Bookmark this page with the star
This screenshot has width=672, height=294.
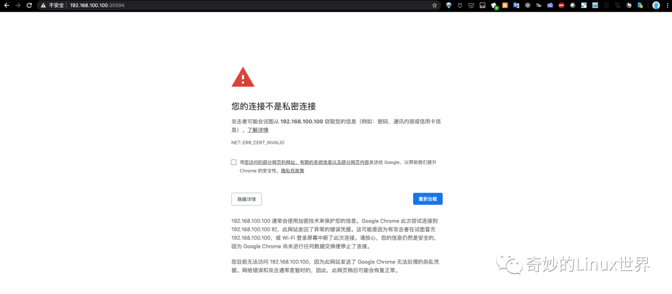(434, 6)
